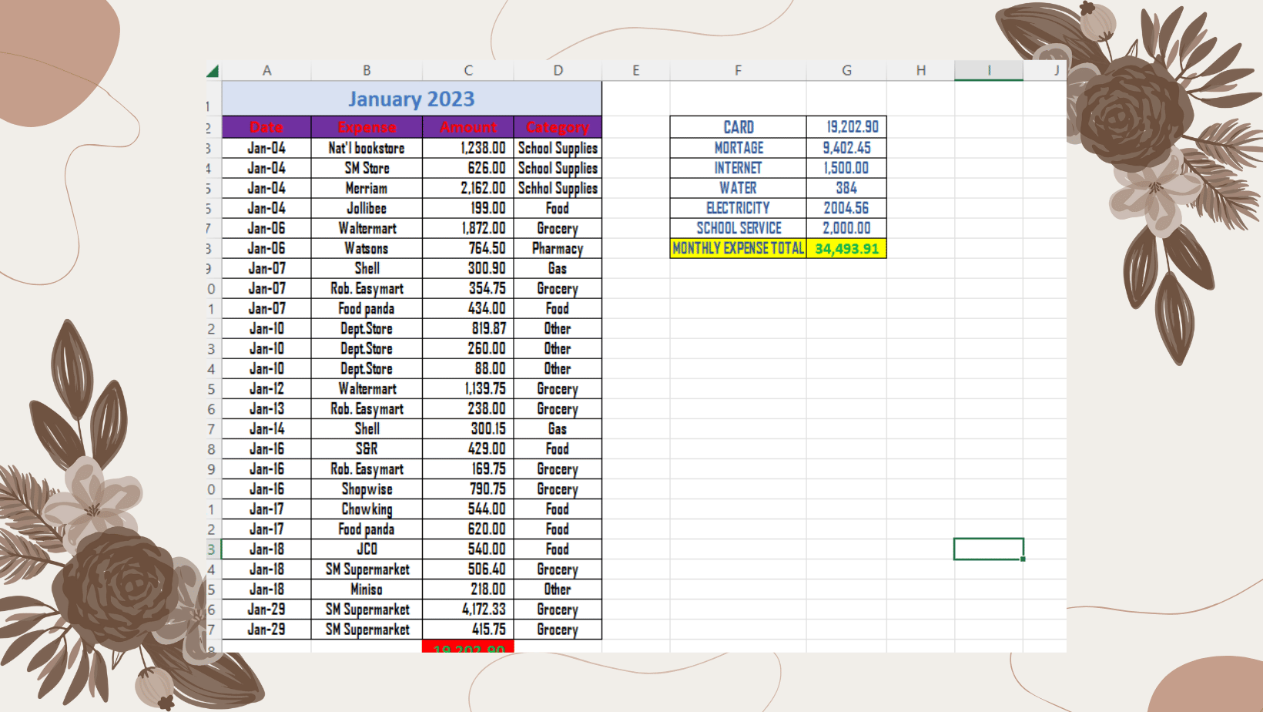Click the WATER label cell
This screenshot has width=1263, height=712.
tap(738, 188)
